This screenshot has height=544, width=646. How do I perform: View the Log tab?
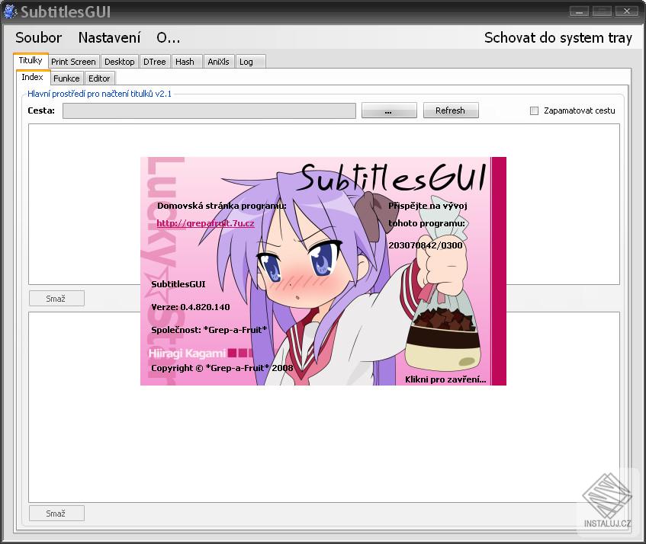tap(248, 61)
